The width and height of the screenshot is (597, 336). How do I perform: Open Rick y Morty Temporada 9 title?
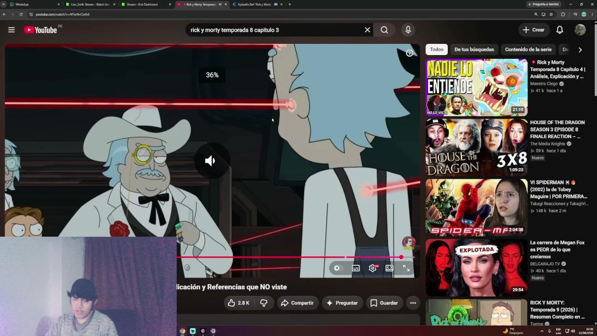tap(557, 310)
